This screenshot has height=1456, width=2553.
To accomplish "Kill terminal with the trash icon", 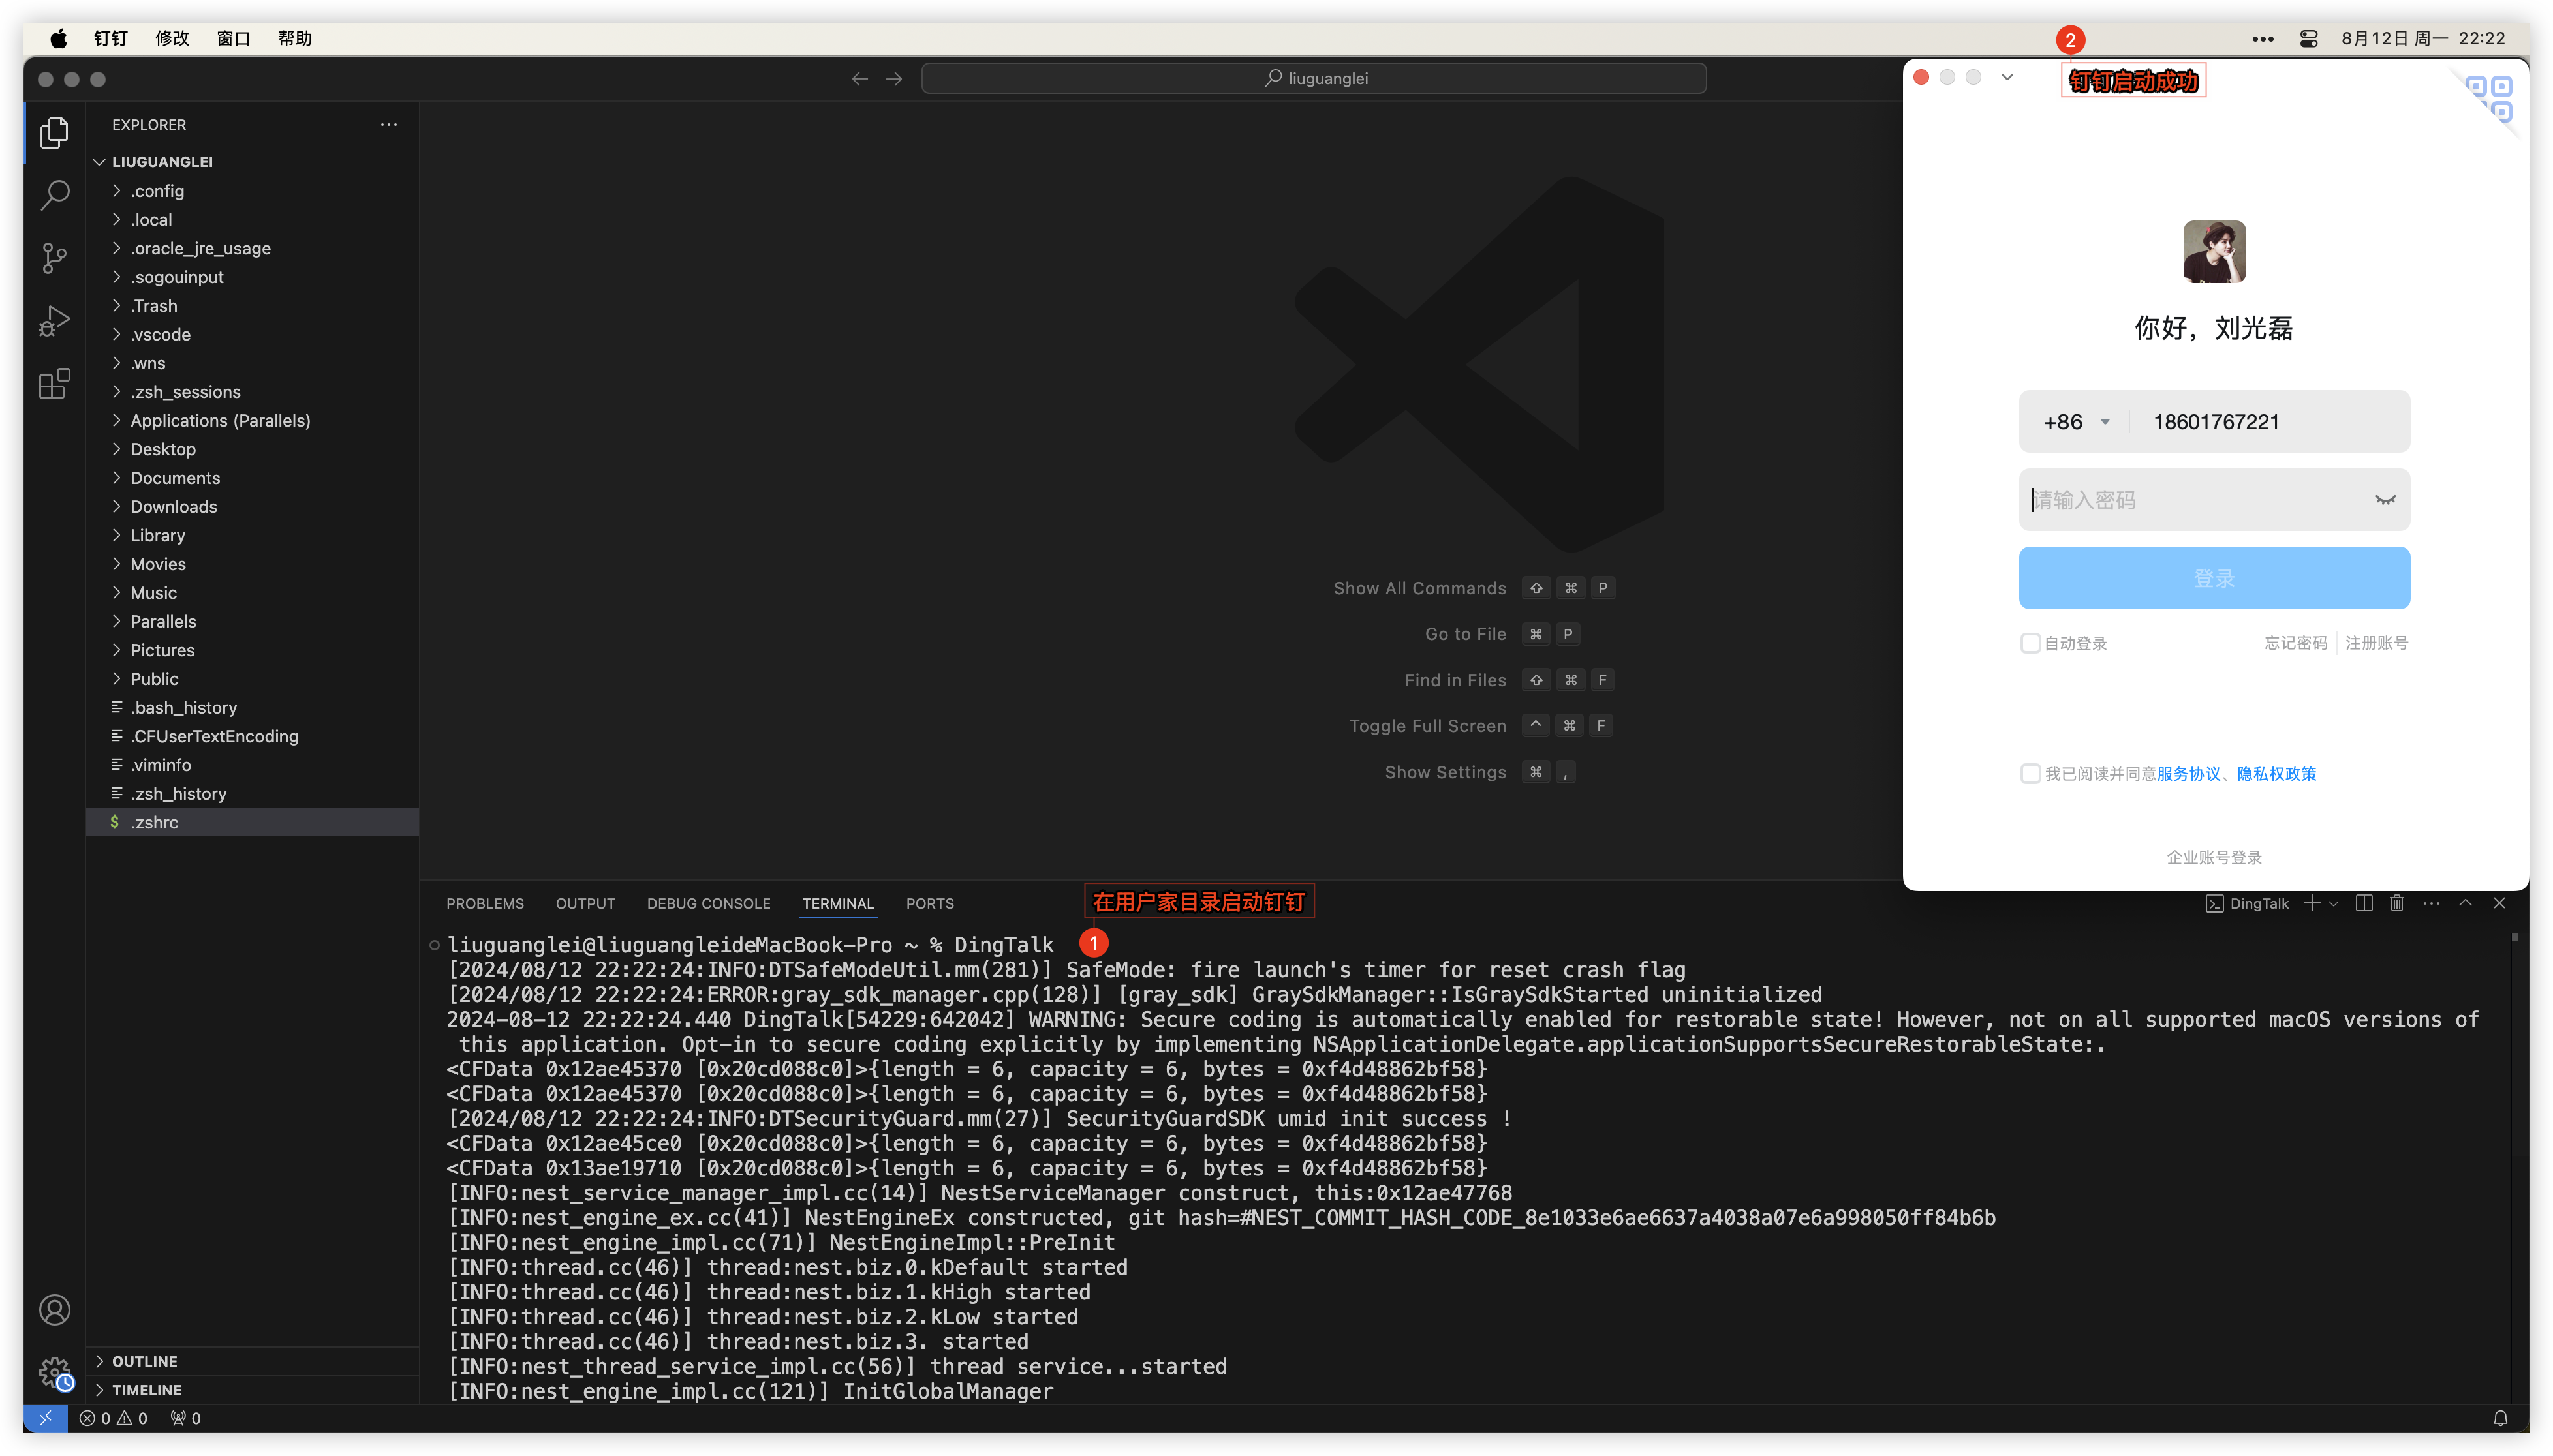I will [x=2397, y=903].
